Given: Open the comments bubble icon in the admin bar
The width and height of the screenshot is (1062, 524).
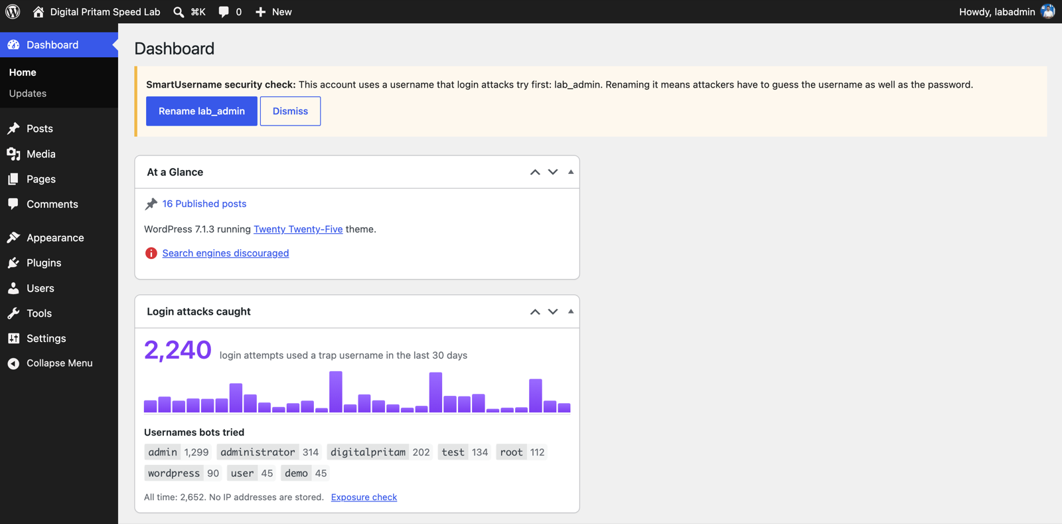Looking at the screenshot, I should 224,12.
